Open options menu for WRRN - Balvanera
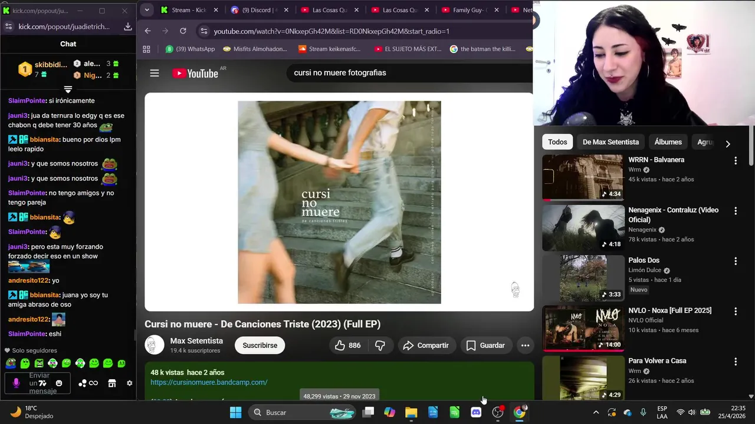This screenshot has width=755, height=424. click(x=736, y=161)
